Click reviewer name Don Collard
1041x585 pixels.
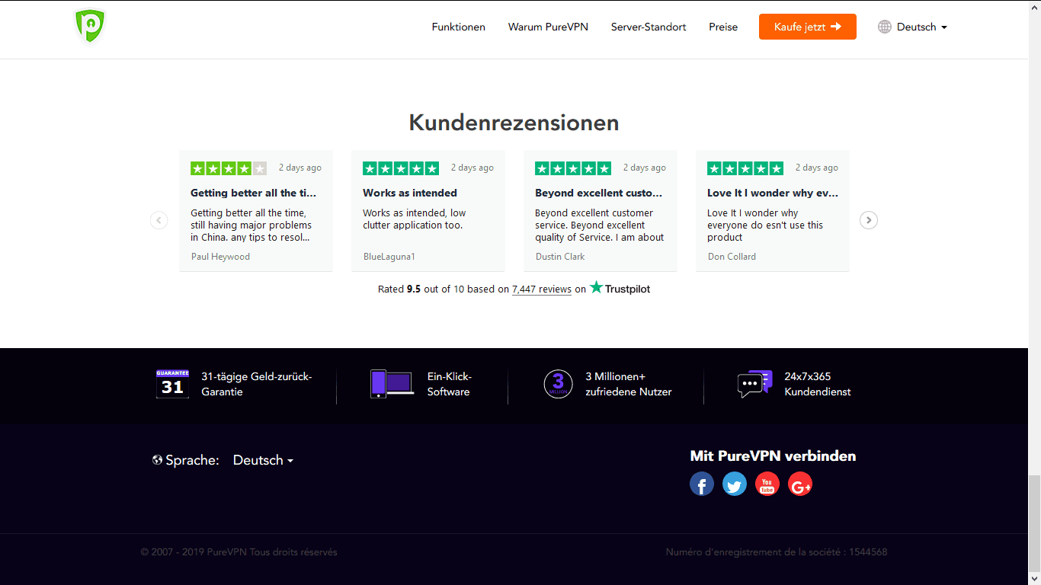pyautogui.click(x=732, y=257)
